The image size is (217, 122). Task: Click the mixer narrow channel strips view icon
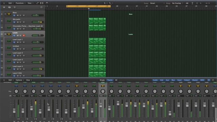click(209, 80)
